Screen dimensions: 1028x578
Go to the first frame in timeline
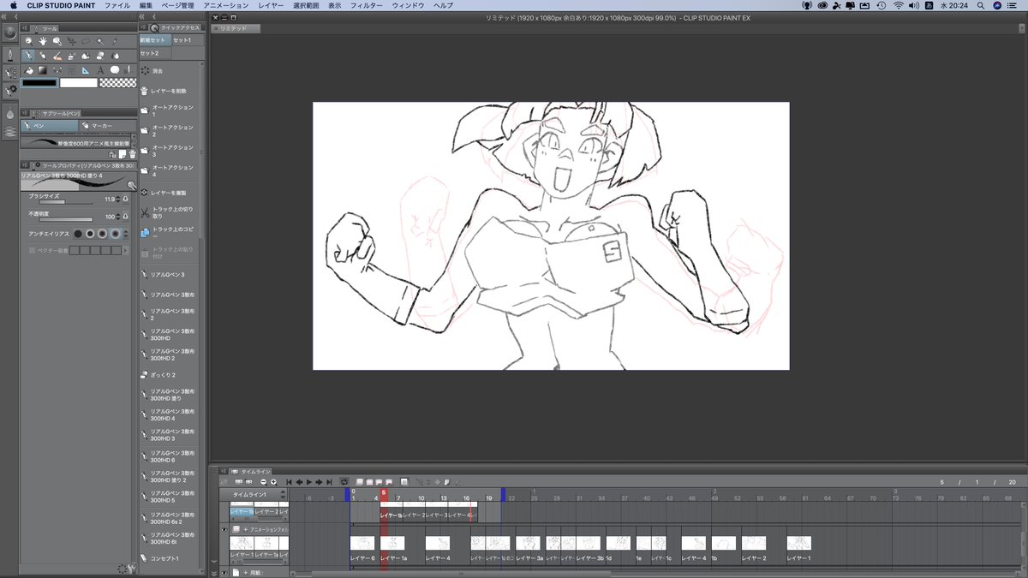point(289,482)
